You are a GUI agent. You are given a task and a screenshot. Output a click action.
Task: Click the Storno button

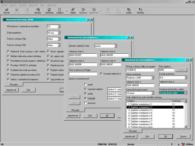(183, 136)
